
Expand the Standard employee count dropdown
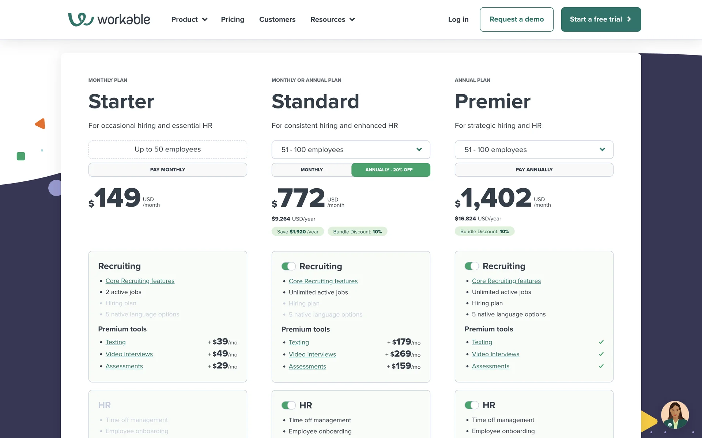(x=351, y=150)
